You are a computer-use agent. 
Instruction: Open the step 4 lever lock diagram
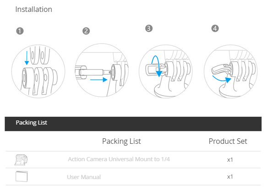pos(230,71)
